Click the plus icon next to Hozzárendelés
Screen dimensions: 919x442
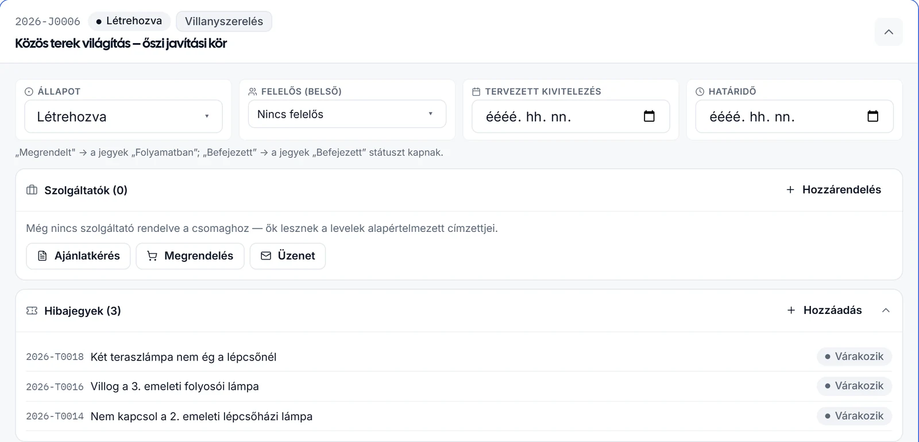pos(790,190)
